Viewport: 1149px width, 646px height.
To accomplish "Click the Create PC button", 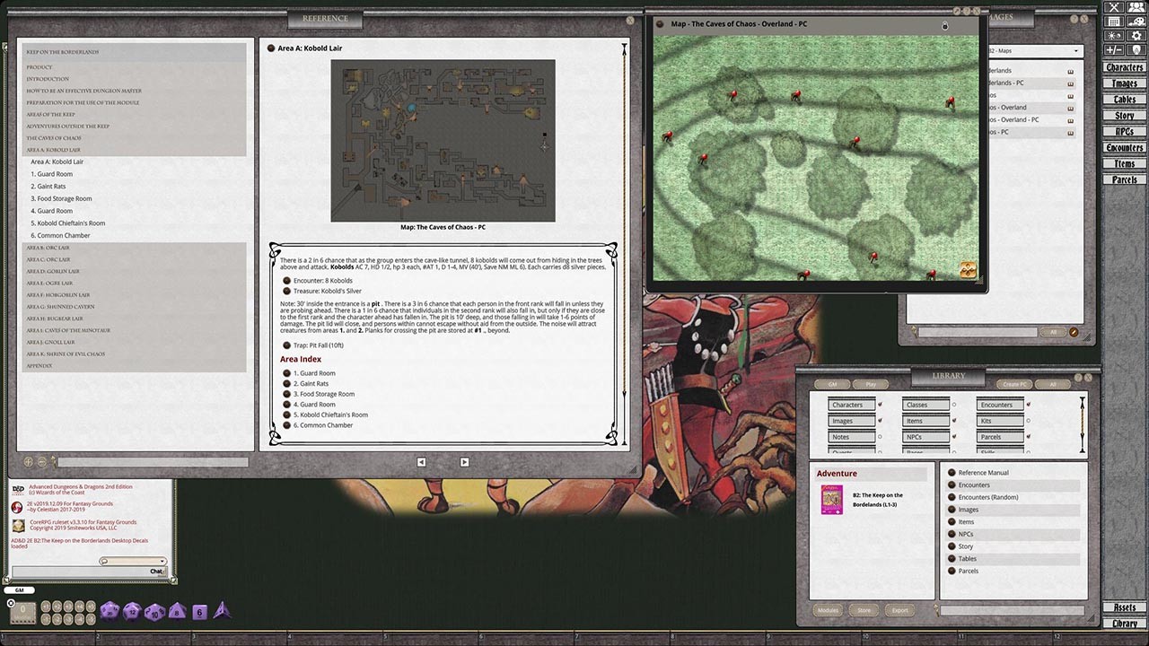I will 1014,384.
